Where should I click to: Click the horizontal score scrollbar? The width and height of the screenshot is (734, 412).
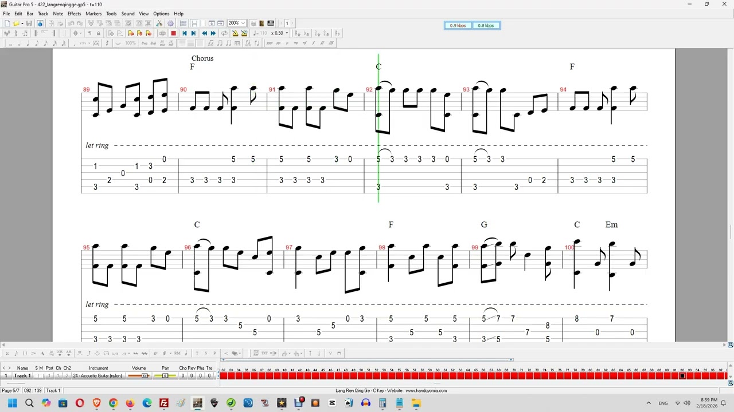pyautogui.click(x=364, y=345)
